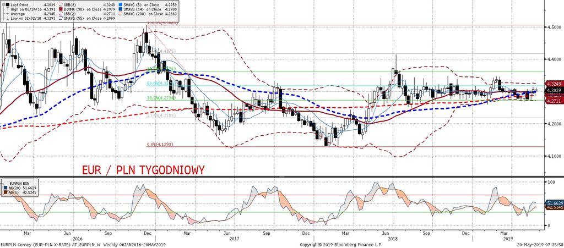Click the 4.3039 last price tag
The image size is (564, 248).
coord(554,90)
